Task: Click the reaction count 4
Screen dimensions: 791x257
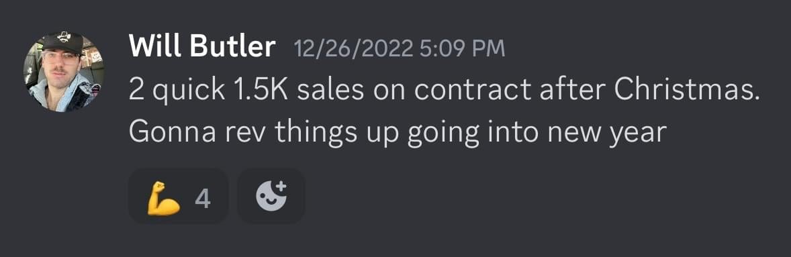Action: point(202,199)
